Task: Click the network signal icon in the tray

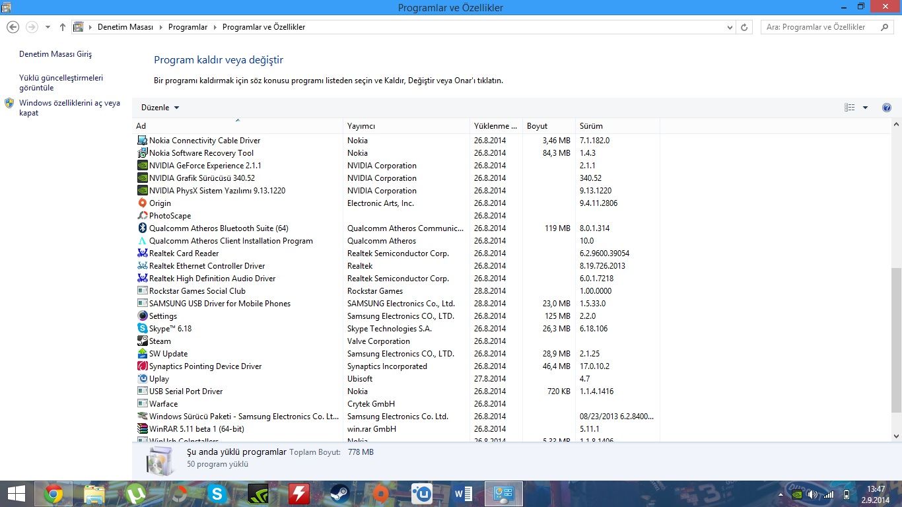Action: [x=829, y=494]
